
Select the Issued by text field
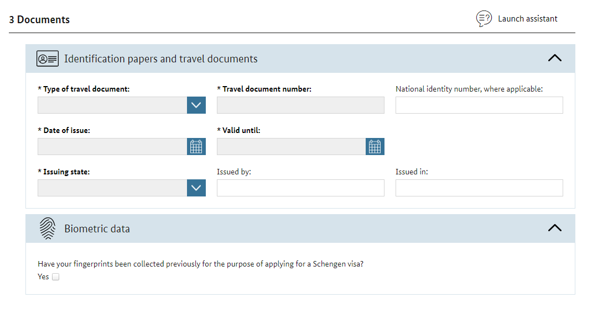[300, 188]
